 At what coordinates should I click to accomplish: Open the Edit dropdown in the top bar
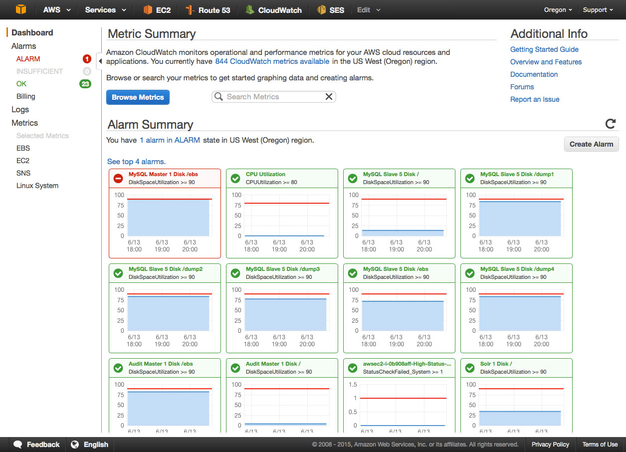pos(369,10)
